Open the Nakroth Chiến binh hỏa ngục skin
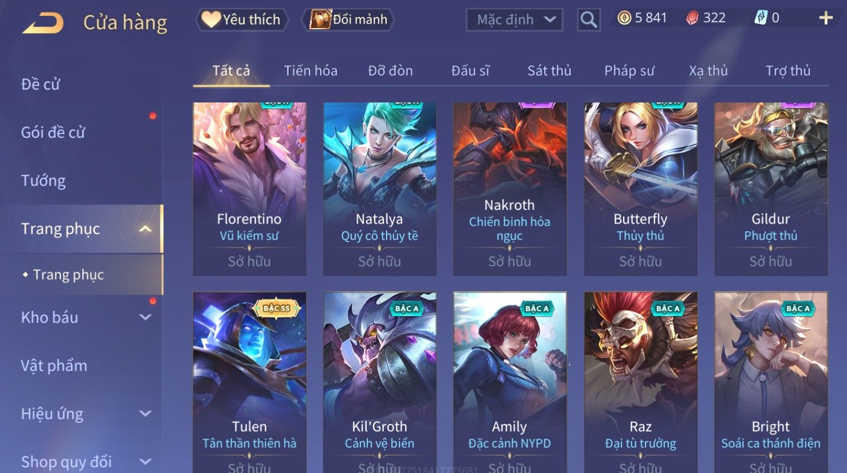The image size is (847, 473). (x=510, y=189)
